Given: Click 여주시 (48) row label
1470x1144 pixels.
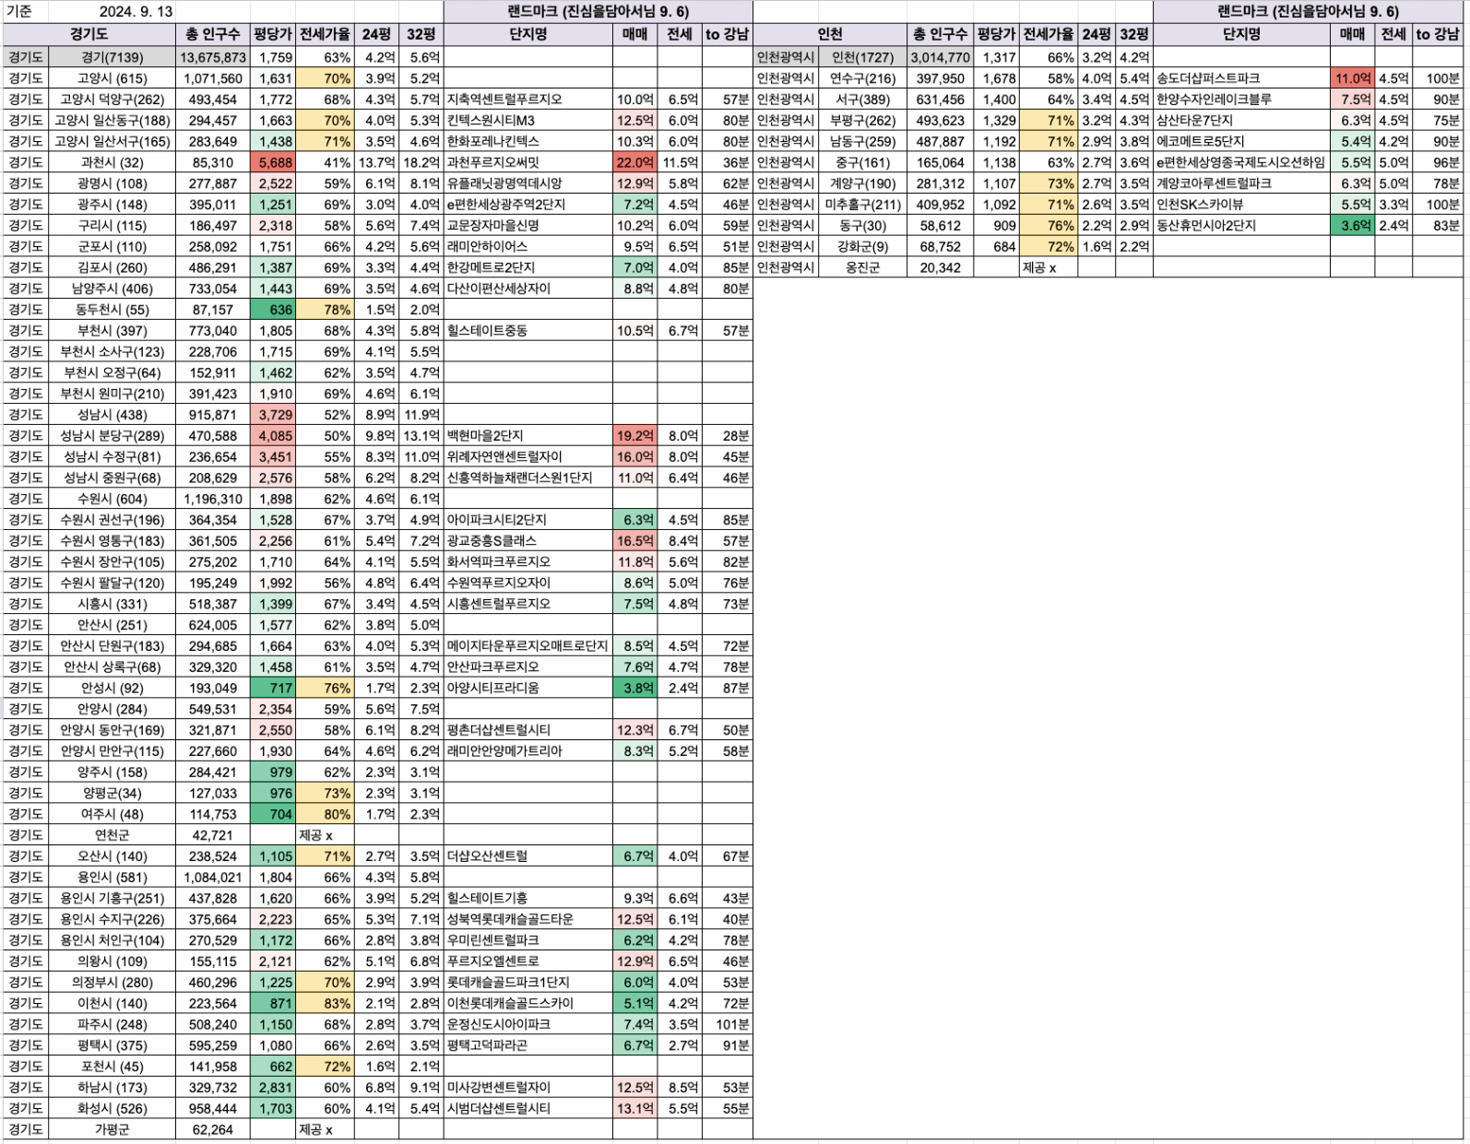Looking at the screenshot, I should (112, 814).
